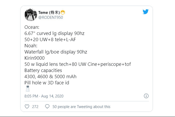Click the "Pill hole w 3D face id" line
The height and width of the screenshot is (117, 175).
[x=47, y=83]
